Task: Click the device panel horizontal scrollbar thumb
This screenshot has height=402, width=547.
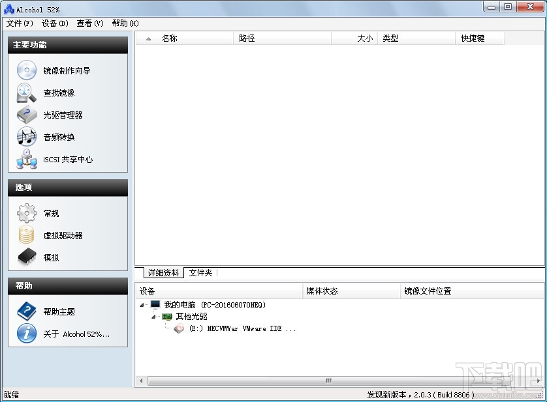Action: coord(328,380)
